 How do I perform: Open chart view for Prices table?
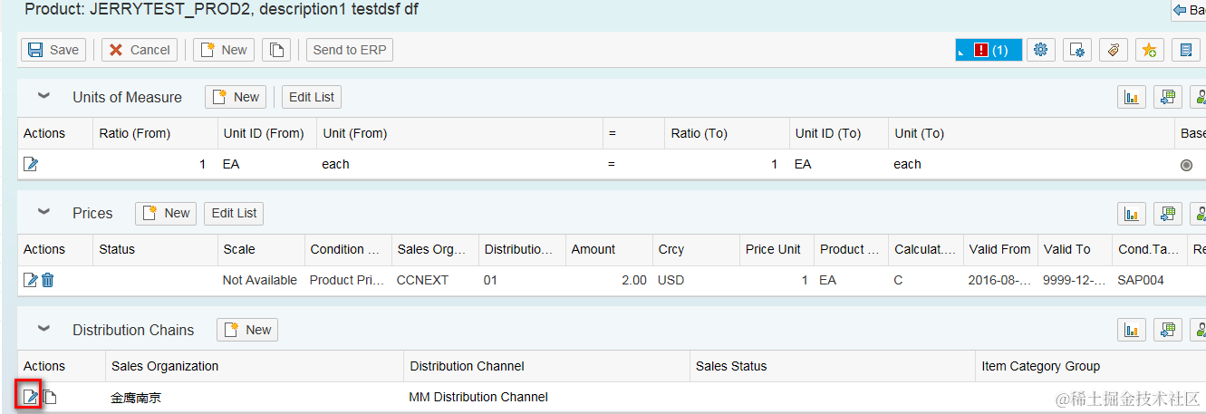[x=1131, y=214]
